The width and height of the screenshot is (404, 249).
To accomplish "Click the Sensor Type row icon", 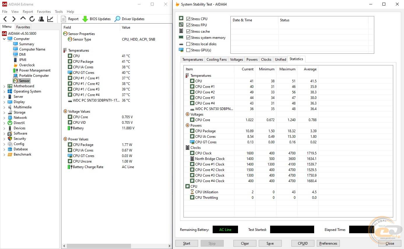I will (x=70, y=39).
